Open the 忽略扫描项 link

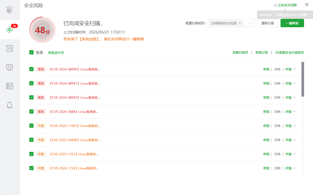tap(240, 52)
